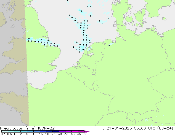The width and height of the screenshot is (175, 135).
Task: Click the 0.5–1 mm legend color swatch
Action: (x=11, y=131)
